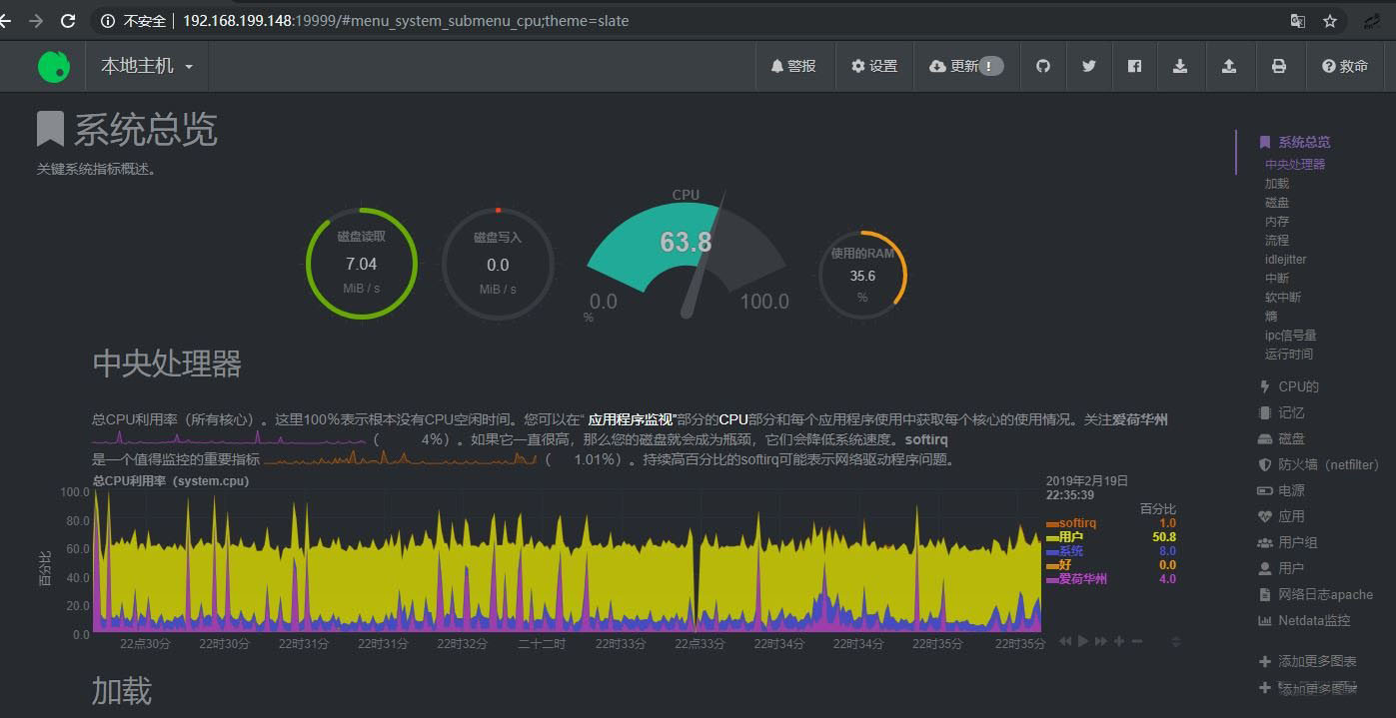Viewport: 1396px width, 718px height.
Task: Zoom in the CPU chart with plus
Action: pyautogui.click(x=1119, y=641)
